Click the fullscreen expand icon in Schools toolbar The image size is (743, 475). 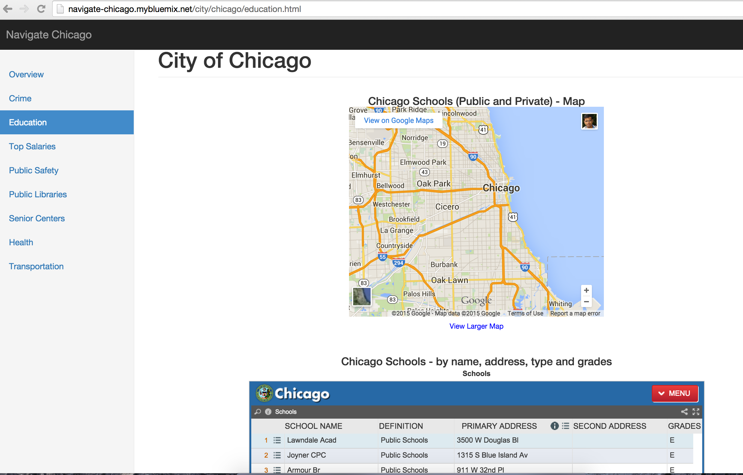[x=696, y=412]
